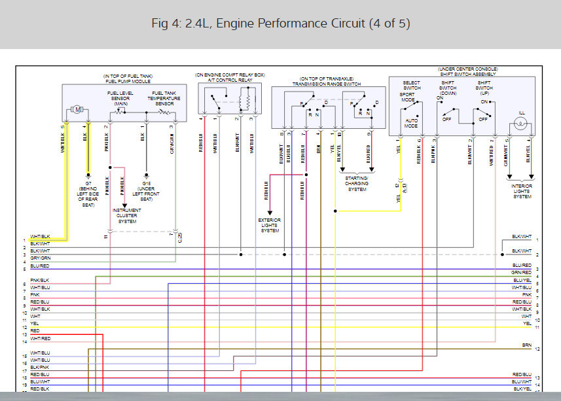
Task: Select the ON ENGINE COMPT RELAY BOX note
Action: point(230,75)
